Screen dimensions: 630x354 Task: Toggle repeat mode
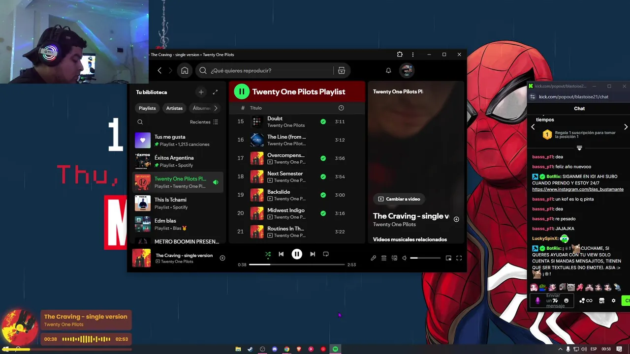[x=326, y=254]
